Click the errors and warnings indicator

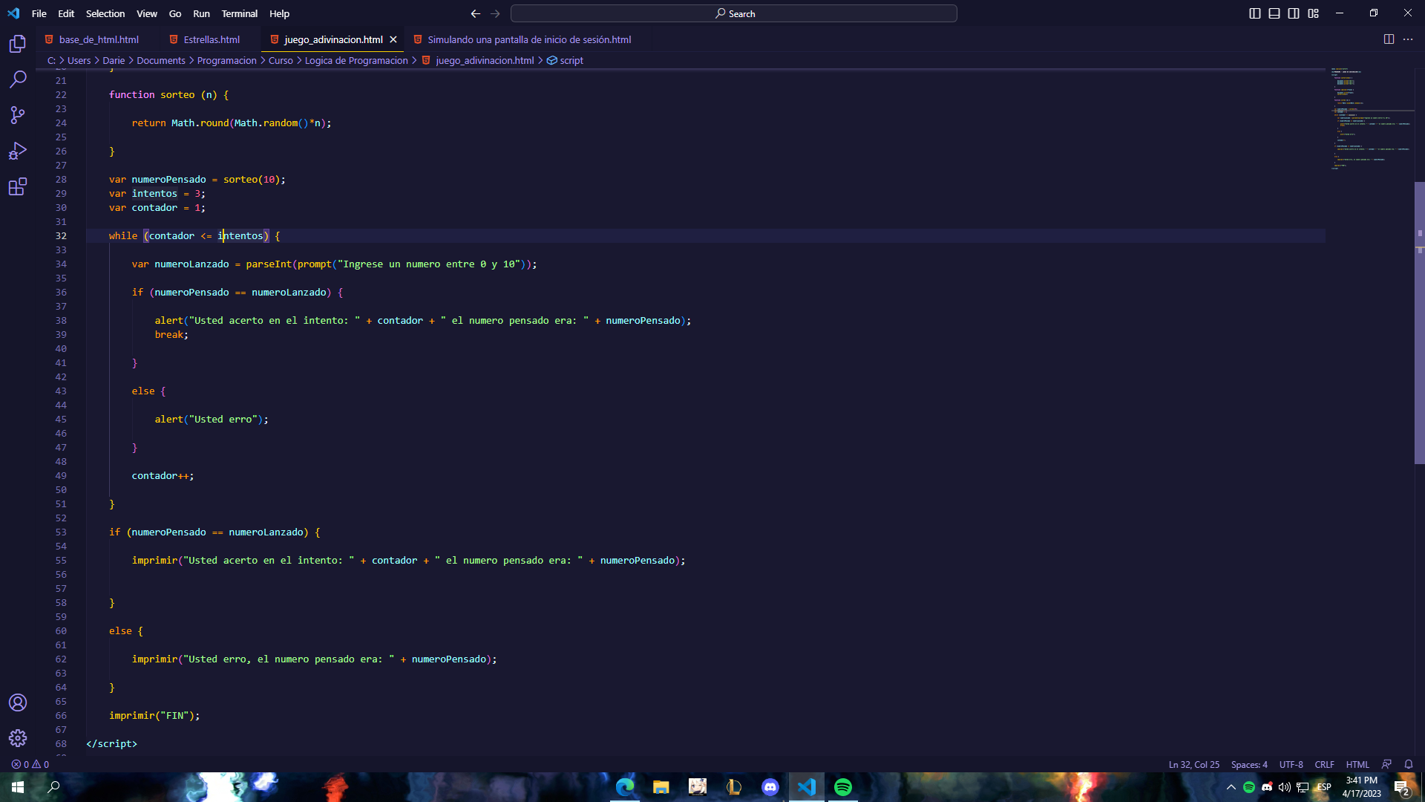pos(30,764)
